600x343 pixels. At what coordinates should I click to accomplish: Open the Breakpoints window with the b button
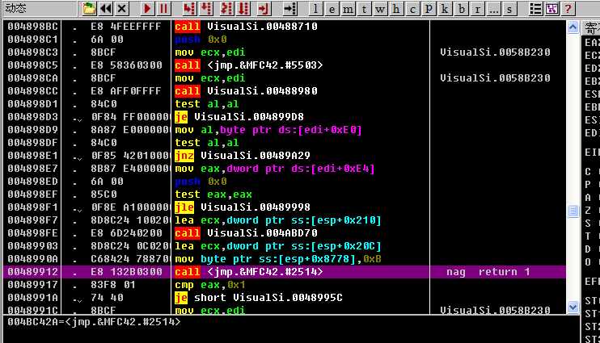tap(461, 8)
